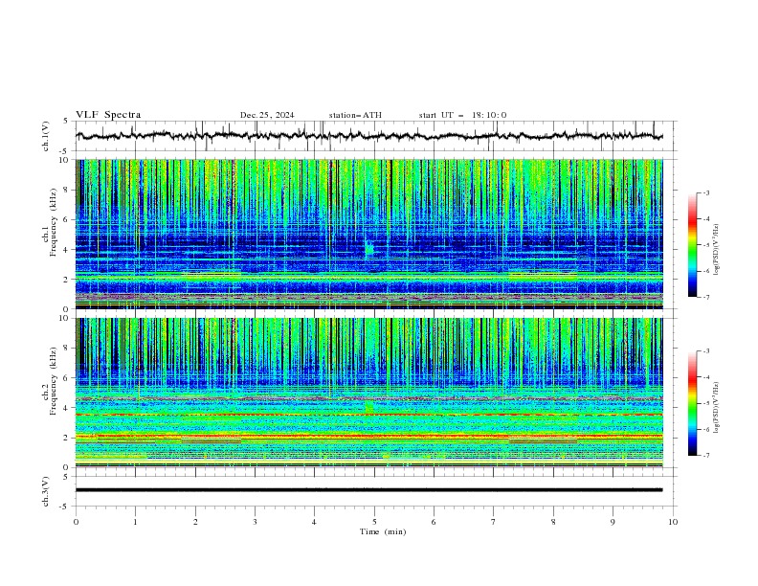
Task: Click the ch.1 spectrogram color scale bar
Action: coord(692,245)
